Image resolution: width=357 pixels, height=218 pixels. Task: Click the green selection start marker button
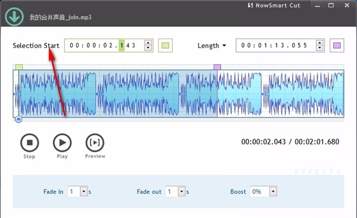click(165, 46)
